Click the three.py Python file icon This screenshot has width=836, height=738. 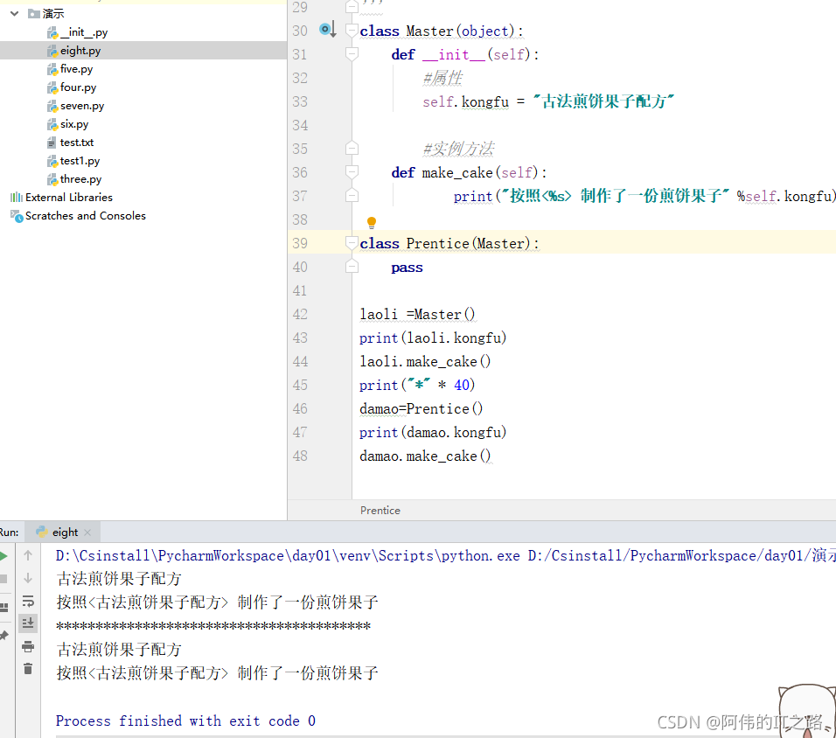(x=52, y=179)
